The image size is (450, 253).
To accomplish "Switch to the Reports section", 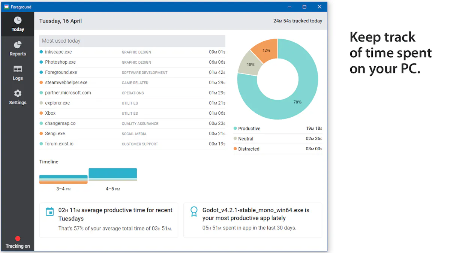I will point(18,49).
